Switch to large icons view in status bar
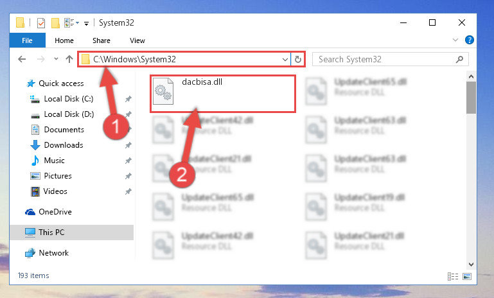Viewport: 494px width, 298px height. click(x=467, y=276)
